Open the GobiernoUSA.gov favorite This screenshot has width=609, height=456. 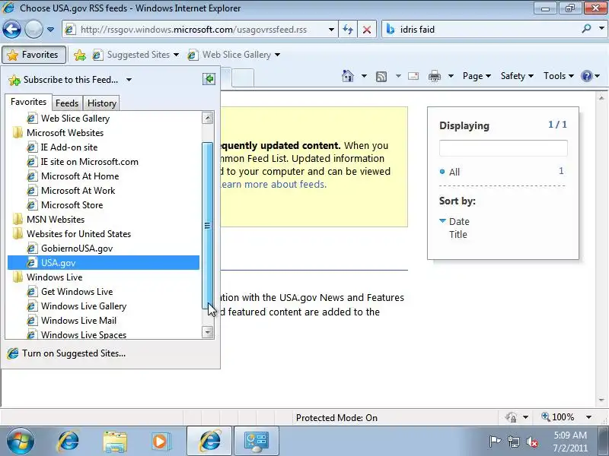[x=77, y=249]
